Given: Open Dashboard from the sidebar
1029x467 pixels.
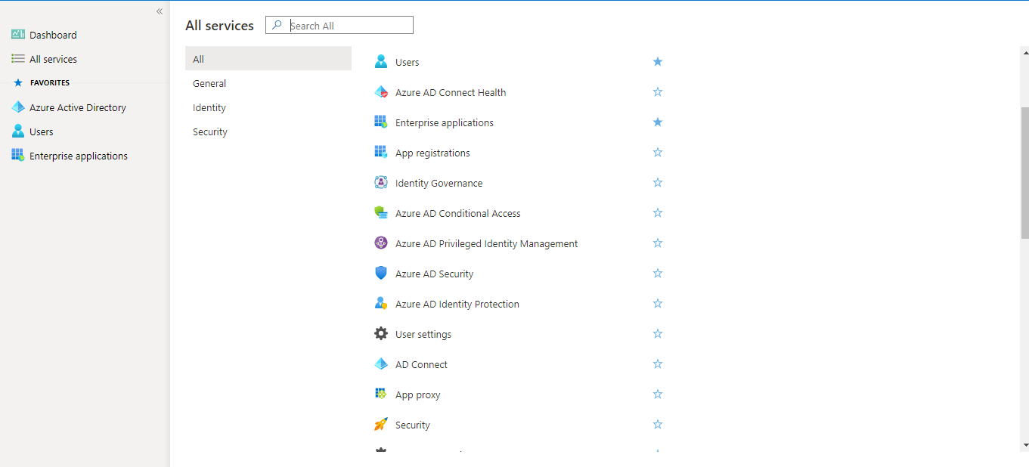Looking at the screenshot, I should pyautogui.click(x=53, y=35).
